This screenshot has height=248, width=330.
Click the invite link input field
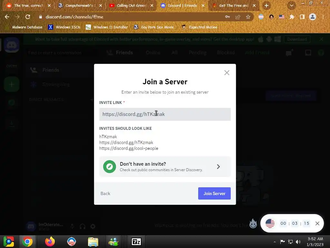coord(165,114)
